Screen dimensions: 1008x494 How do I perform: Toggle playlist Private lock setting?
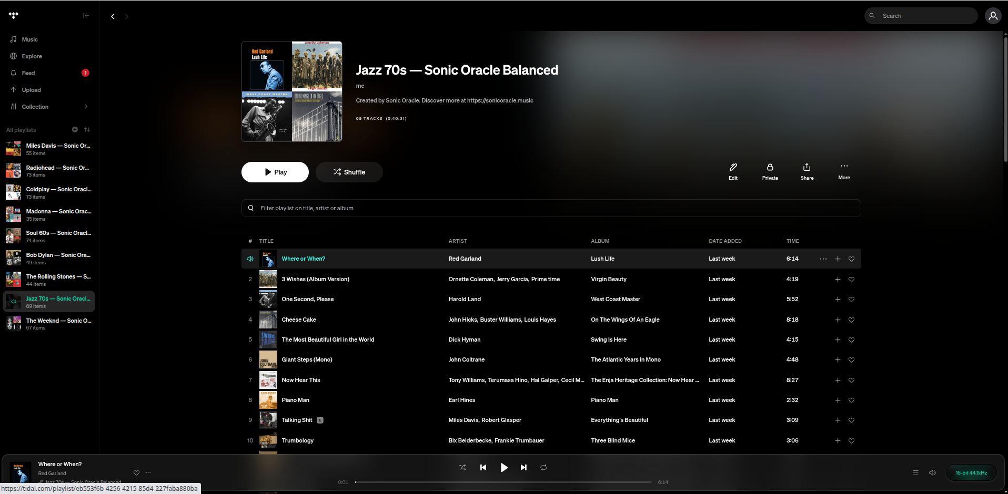[x=770, y=171]
